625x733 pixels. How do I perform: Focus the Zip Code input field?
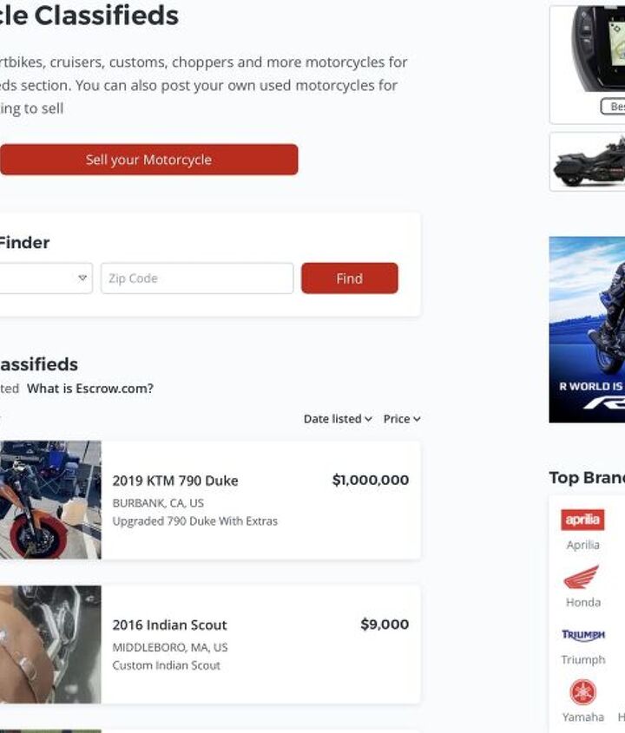(197, 278)
